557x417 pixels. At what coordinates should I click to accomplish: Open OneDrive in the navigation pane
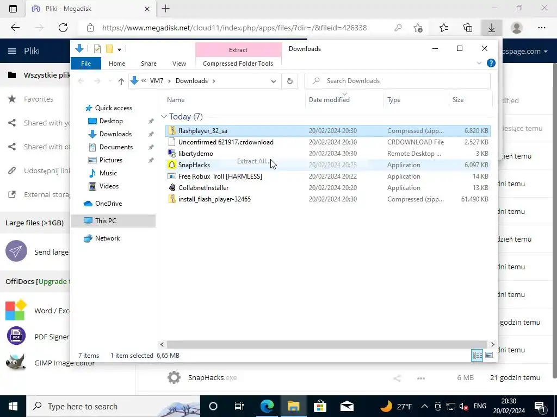pos(108,204)
